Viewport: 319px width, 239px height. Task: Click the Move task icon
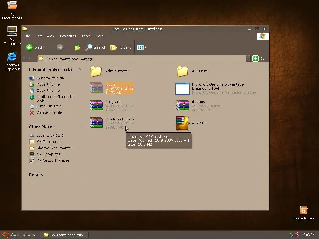pos(32,84)
